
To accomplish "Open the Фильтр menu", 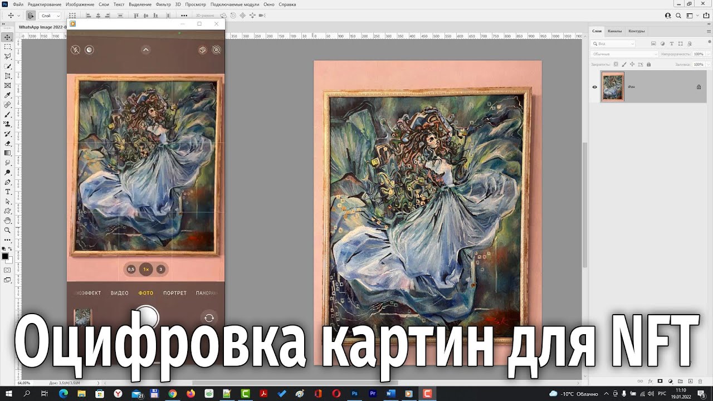I will coord(163,4).
